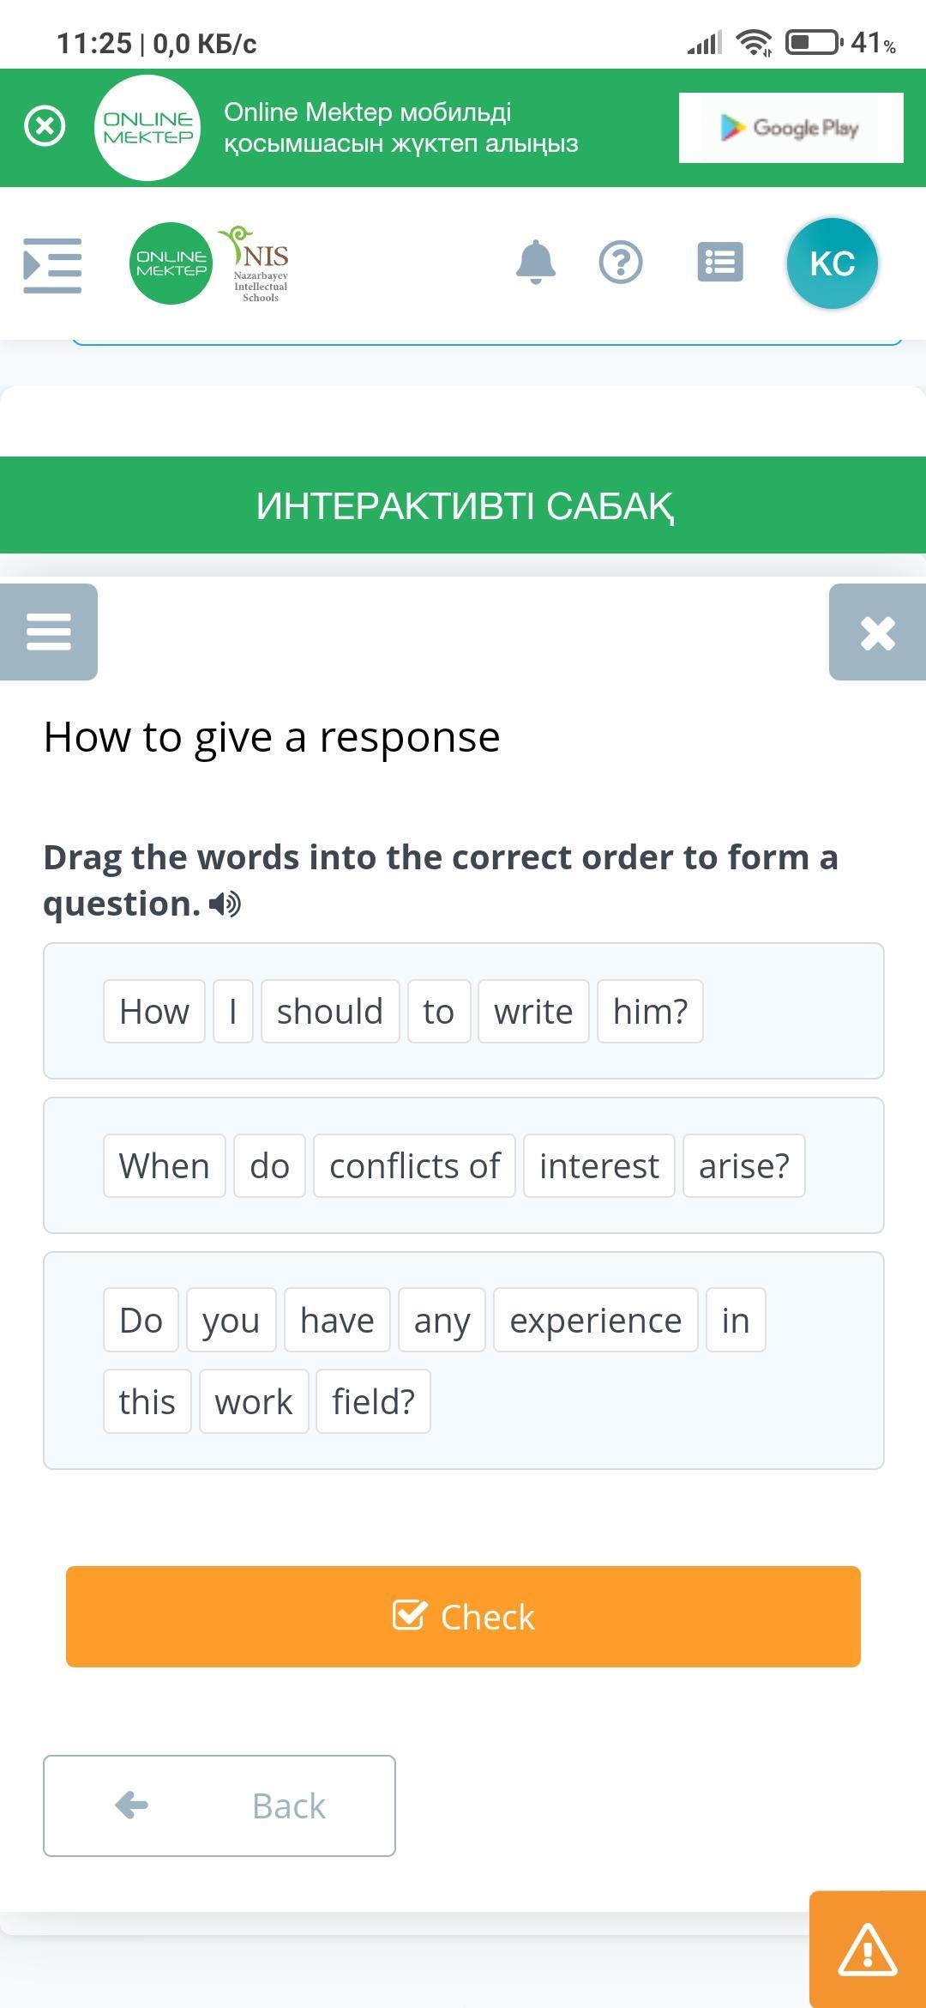Dismiss the Online Mektep app banner
The width and height of the screenshot is (926, 2008).
pos(45,127)
